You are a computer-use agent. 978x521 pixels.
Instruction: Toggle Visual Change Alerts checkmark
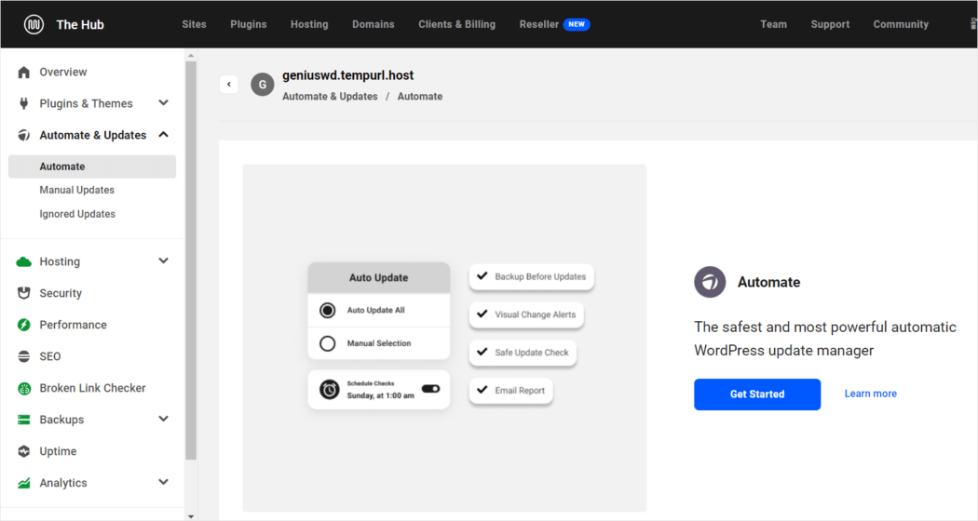pyautogui.click(x=482, y=314)
